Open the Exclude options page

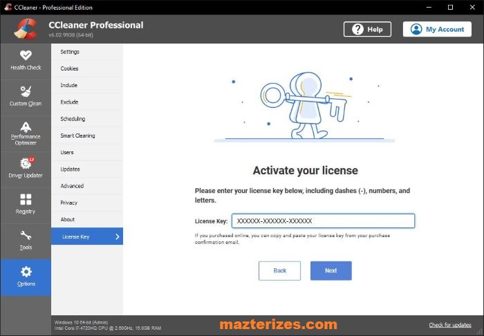[87, 102]
